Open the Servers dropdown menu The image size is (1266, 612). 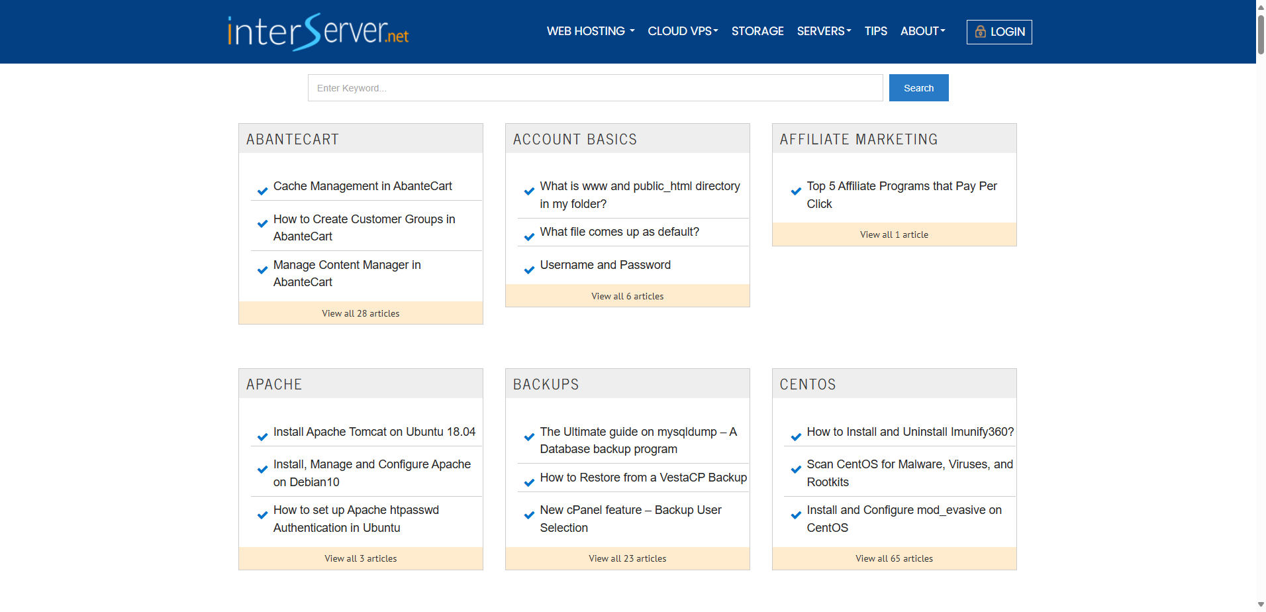(x=824, y=31)
